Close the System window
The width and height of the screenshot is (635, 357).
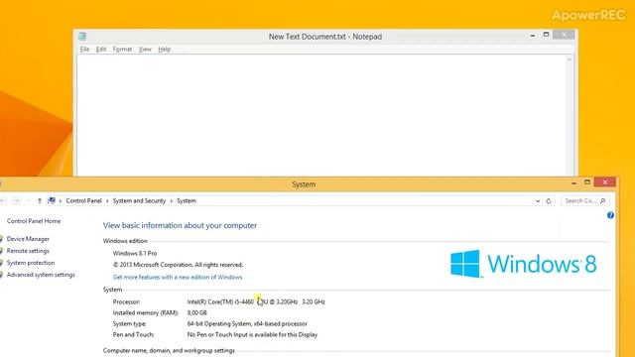click(605, 182)
